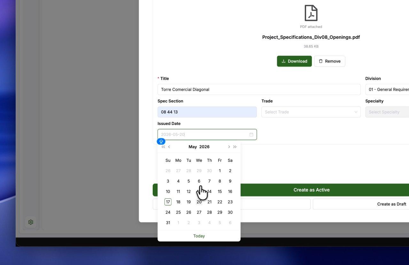Select May 8 in the calendar
This screenshot has height=265, width=409.
point(220,181)
